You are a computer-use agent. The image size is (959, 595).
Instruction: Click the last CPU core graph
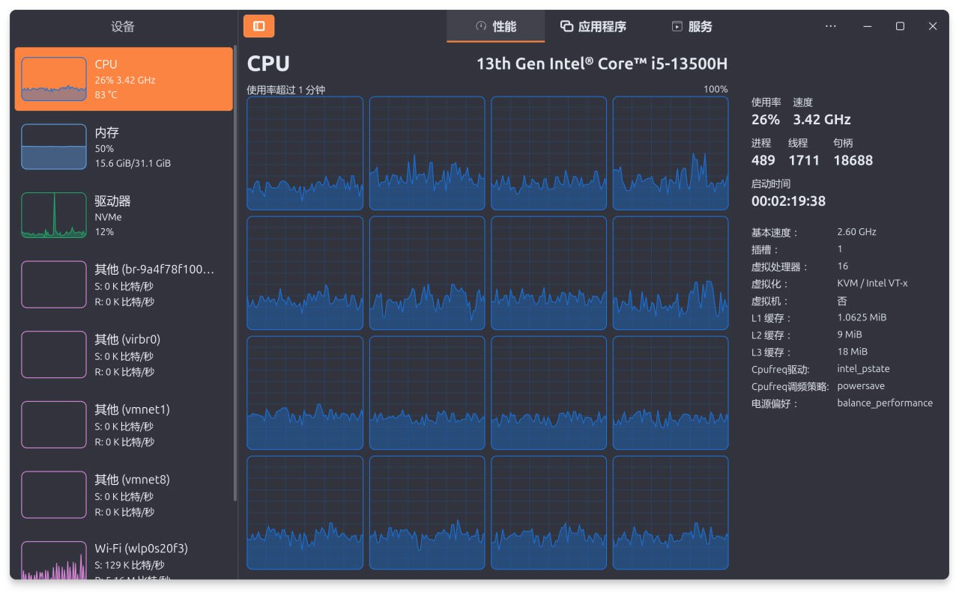(670, 513)
